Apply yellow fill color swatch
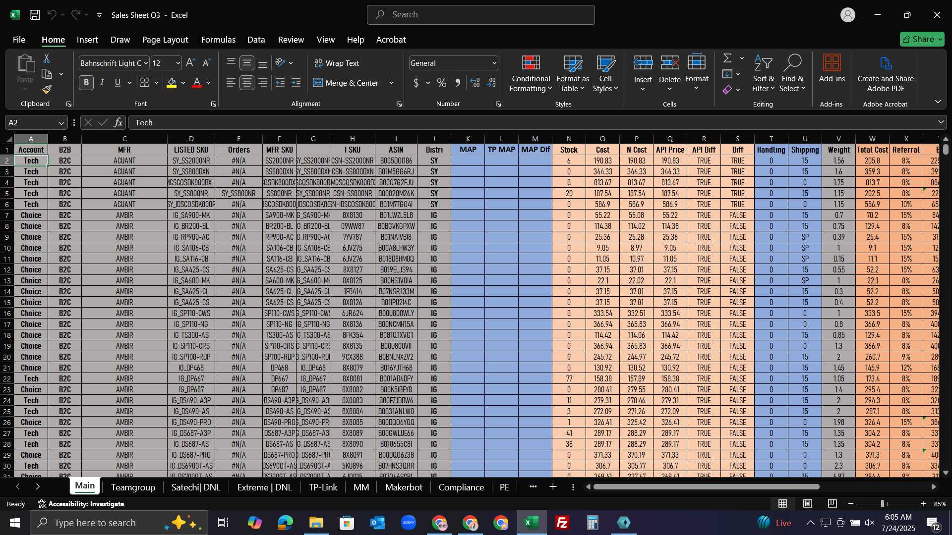 (172, 83)
